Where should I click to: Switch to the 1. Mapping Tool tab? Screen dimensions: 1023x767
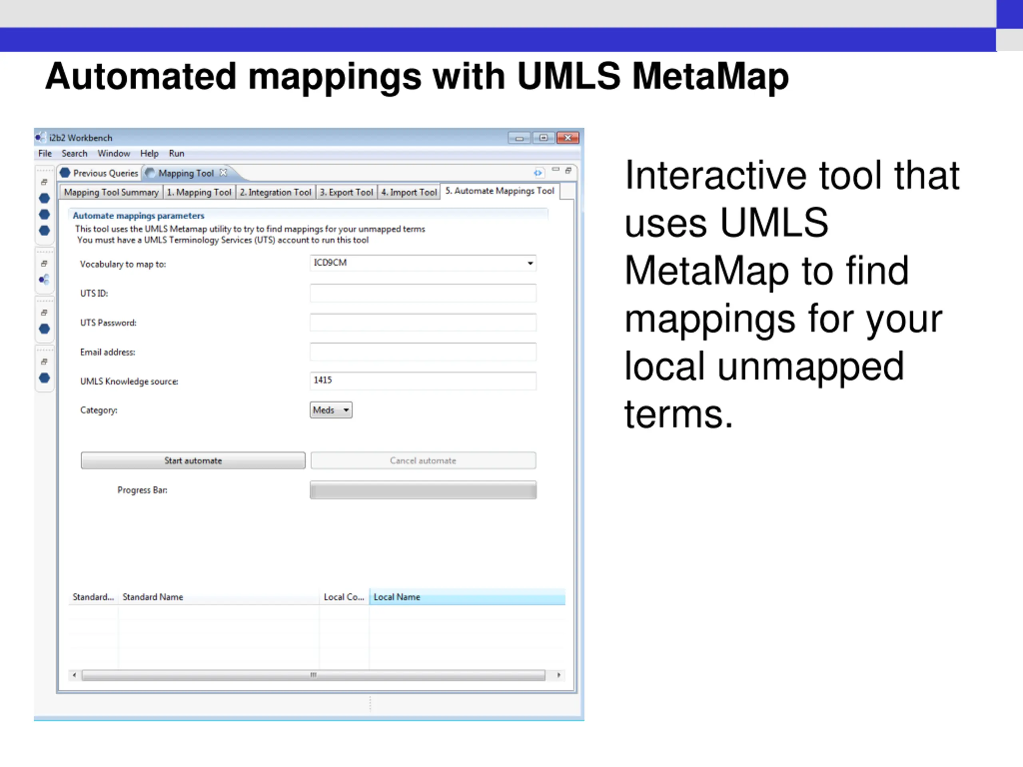point(199,192)
